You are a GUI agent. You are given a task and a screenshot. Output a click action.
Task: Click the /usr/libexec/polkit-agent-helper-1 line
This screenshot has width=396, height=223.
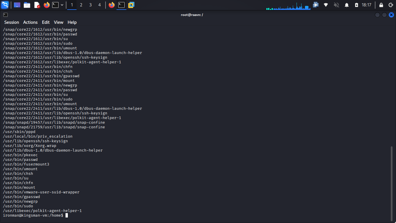42,211
